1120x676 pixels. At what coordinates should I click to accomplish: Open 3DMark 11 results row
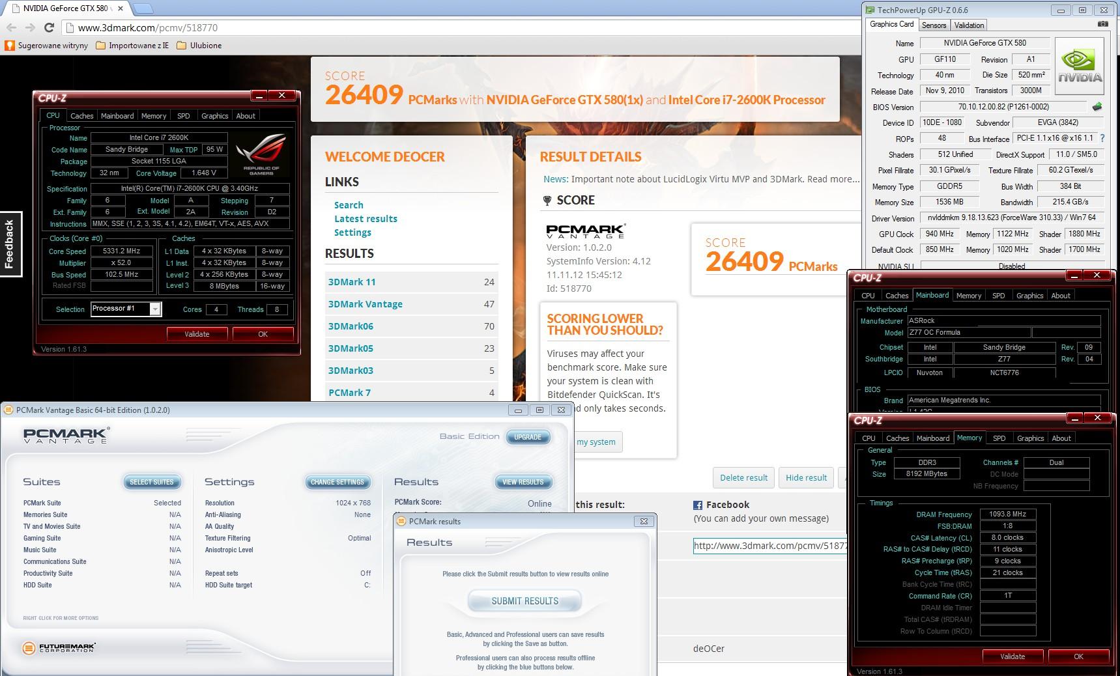412,282
